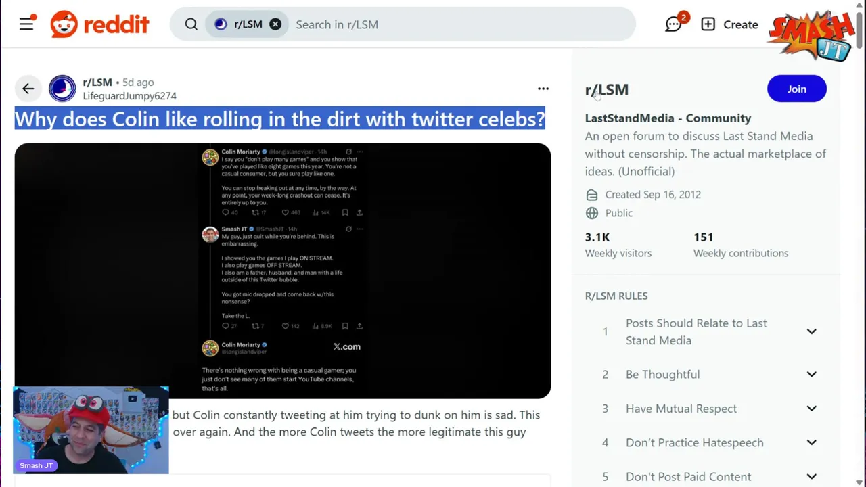Expand the Don't Practice Hatespeech rule

(811, 442)
